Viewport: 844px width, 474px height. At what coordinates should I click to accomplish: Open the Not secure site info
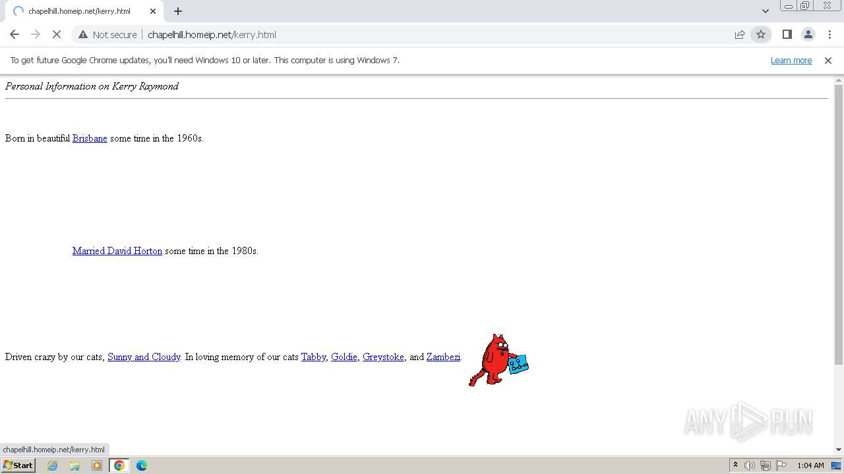(107, 34)
